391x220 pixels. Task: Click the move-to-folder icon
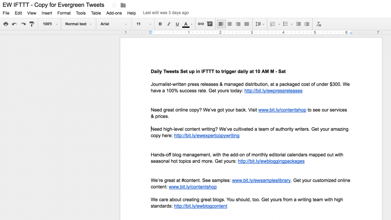[123, 5]
